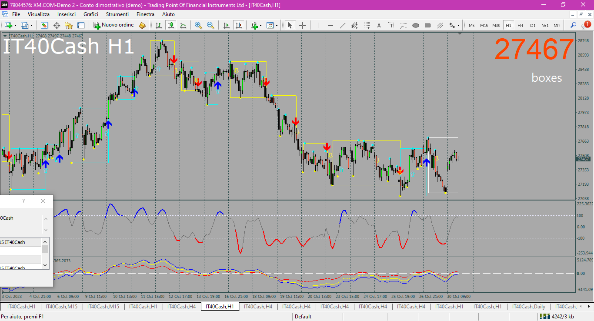
Task: Select the ellipse drawing tool
Action: pyautogui.click(x=415, y=25)
